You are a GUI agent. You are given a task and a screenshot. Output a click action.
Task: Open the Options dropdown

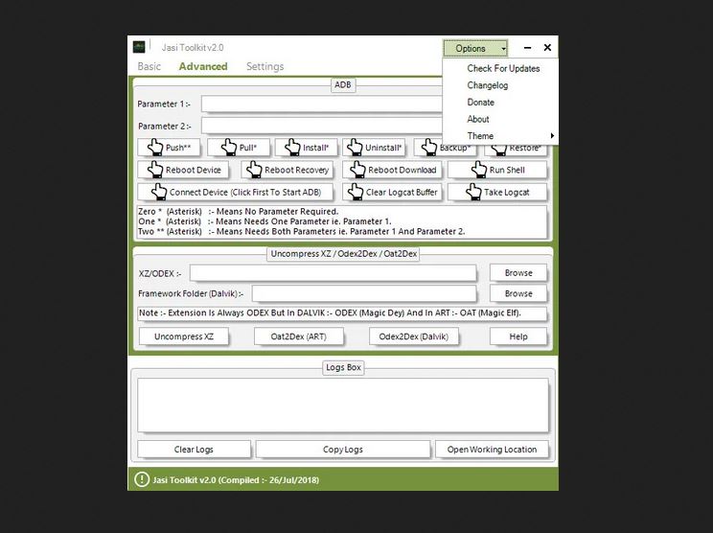click(475, 48)
